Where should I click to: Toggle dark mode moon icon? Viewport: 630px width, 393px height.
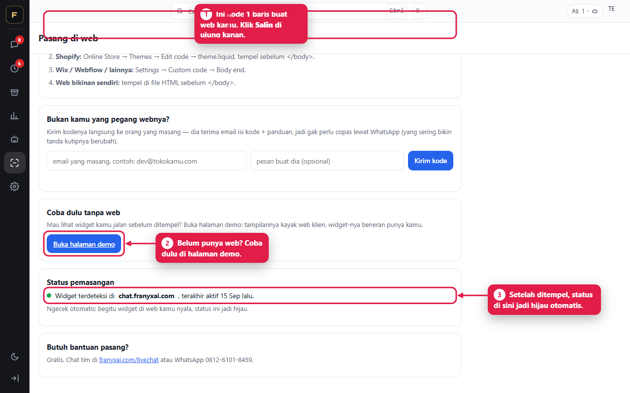point(15,357)
